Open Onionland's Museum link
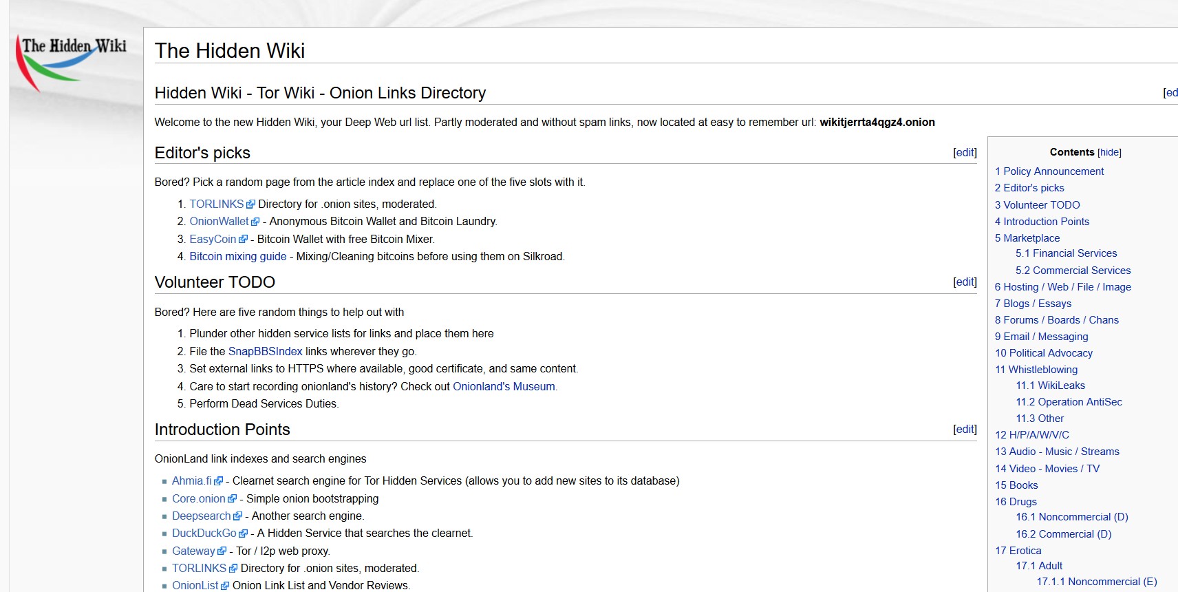 tap(504, 387)
